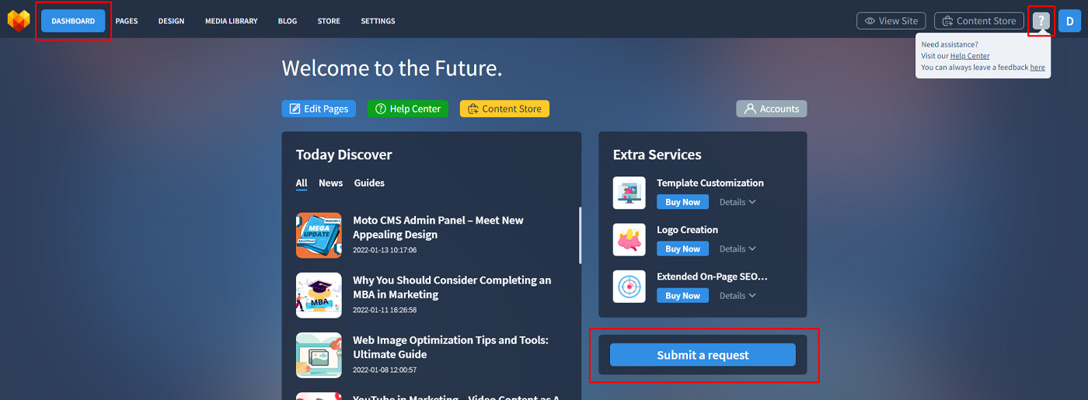
Task: Switch to the News tab
Action: 330,183
